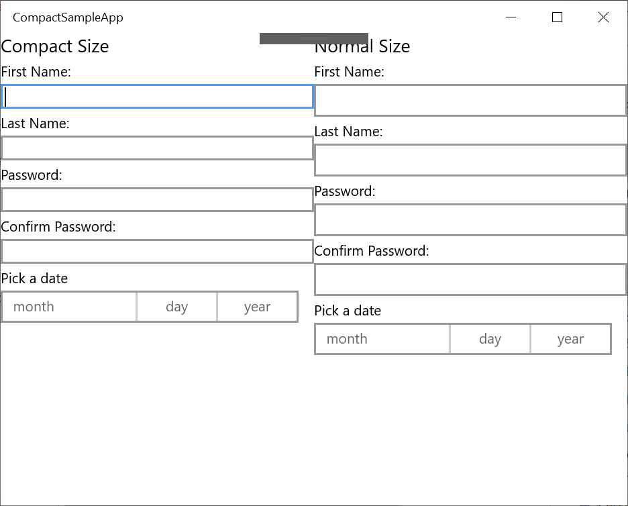Screen dimensions: 628x506
Task: Click the Normal 'First Name:' label
Action: tap(350, 72)
